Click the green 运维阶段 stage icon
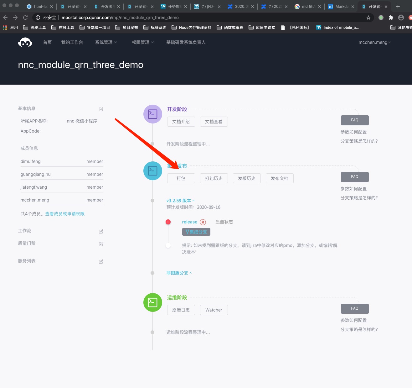Viewport: 412px width, 388px height. 153,302
